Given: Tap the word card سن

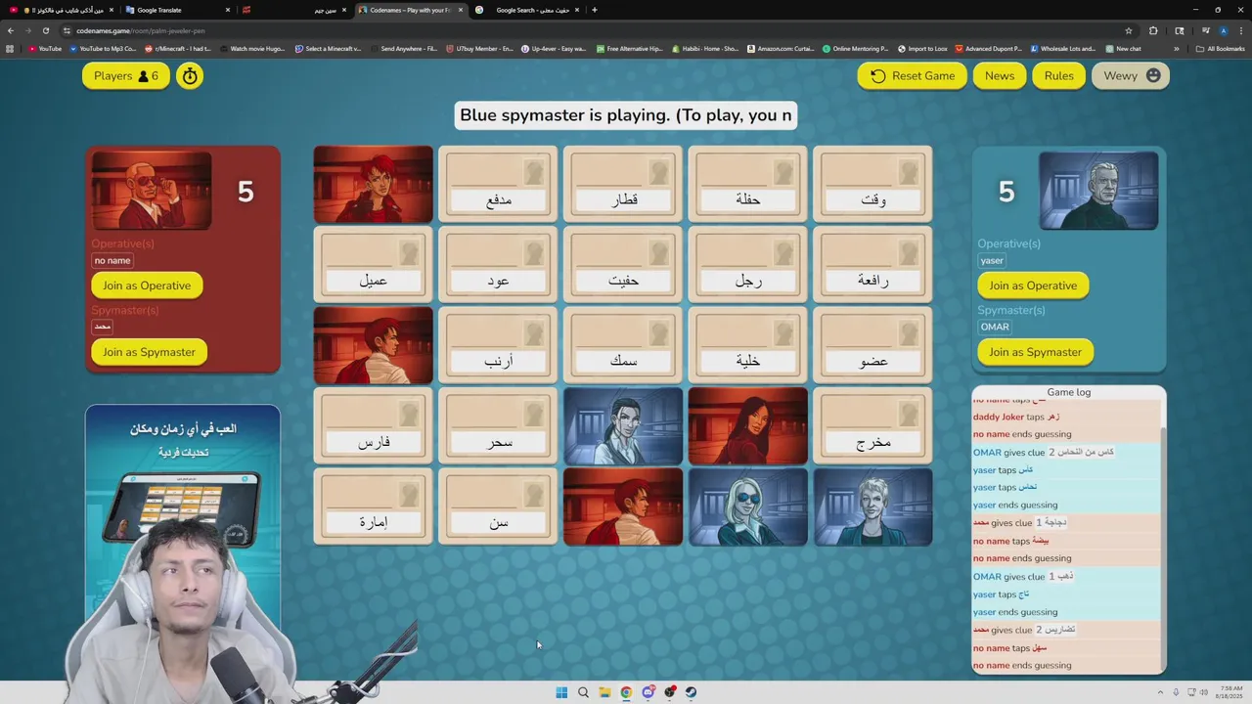Looking at the screenshot, I should (498, 506).
